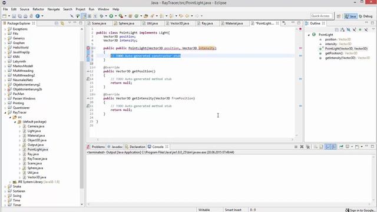Click the Open Perspective icon
377x212 pixels.
[x=339, y=16]
